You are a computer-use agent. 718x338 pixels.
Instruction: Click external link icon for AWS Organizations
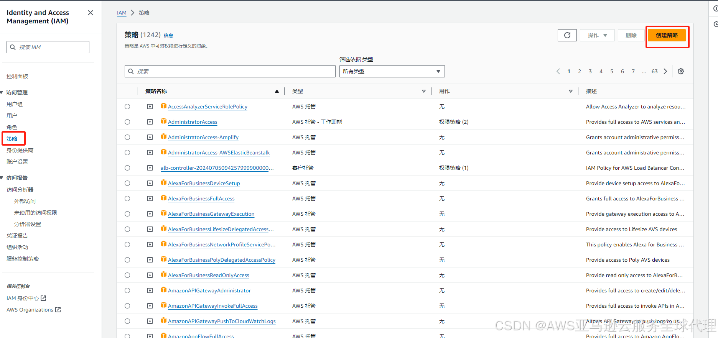[58, 310]
